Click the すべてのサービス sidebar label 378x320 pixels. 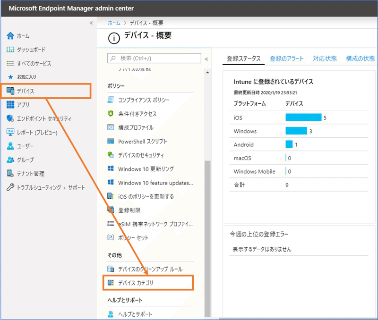coord(34,64)
